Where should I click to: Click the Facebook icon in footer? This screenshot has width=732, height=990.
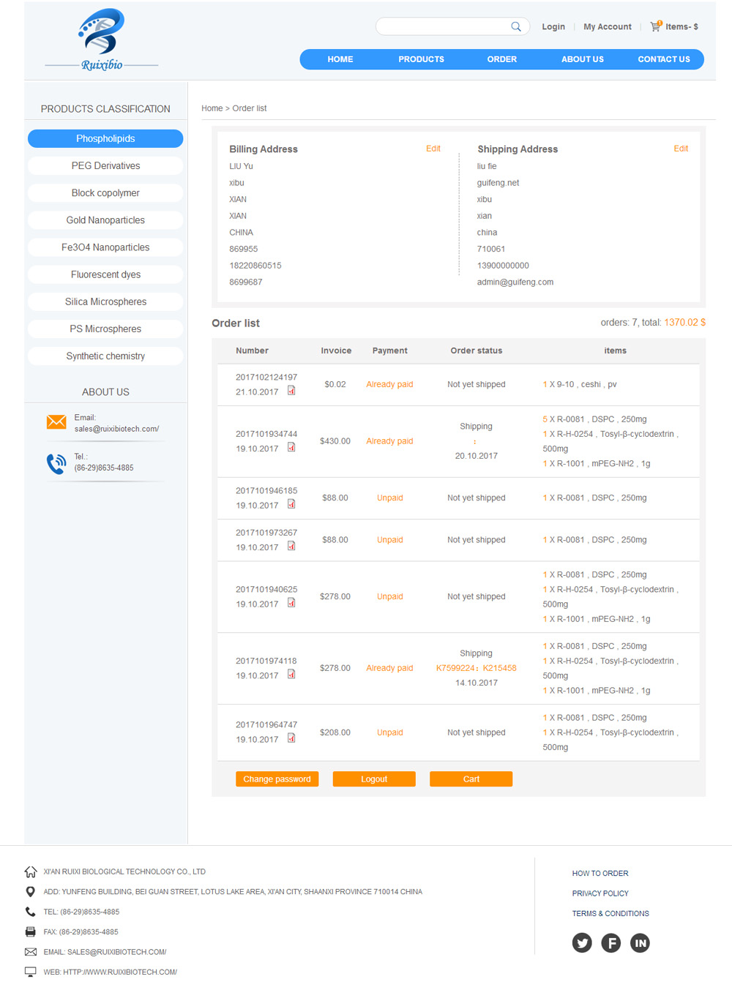611,942
